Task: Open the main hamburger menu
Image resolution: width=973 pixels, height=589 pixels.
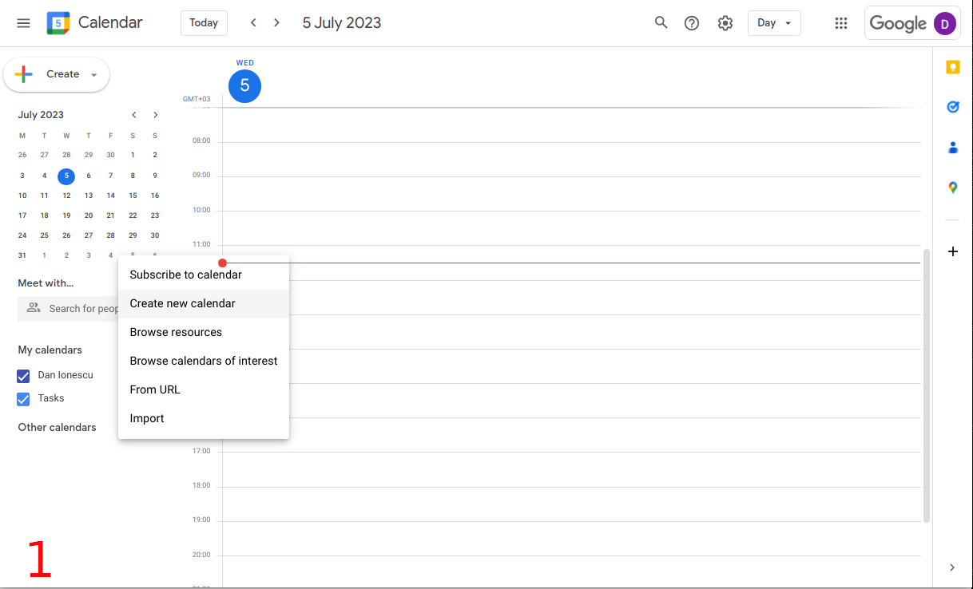Action: pyautogui.click(x=23, y=22)
